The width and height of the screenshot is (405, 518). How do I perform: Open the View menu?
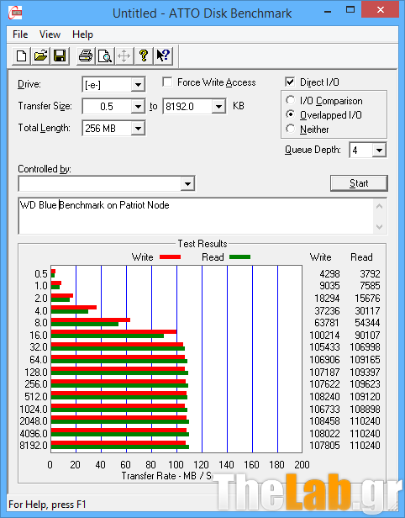(50, 34)
